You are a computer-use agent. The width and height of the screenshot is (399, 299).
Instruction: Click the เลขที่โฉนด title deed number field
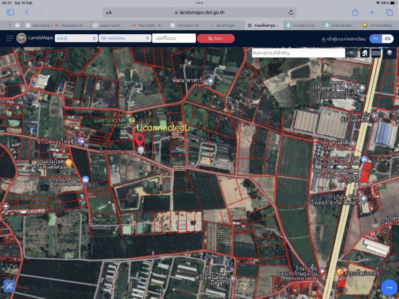[174, 38]
